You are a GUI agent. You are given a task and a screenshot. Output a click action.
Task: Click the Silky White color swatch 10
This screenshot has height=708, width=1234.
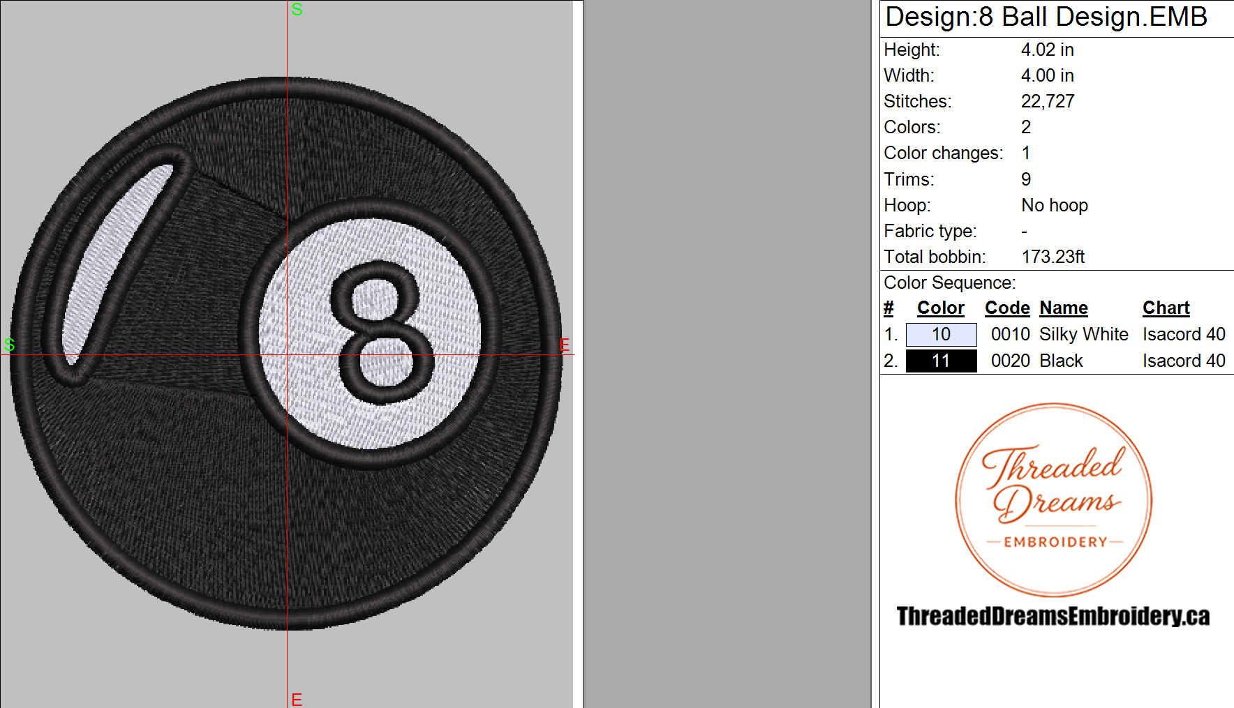click(x=941, y=335)
